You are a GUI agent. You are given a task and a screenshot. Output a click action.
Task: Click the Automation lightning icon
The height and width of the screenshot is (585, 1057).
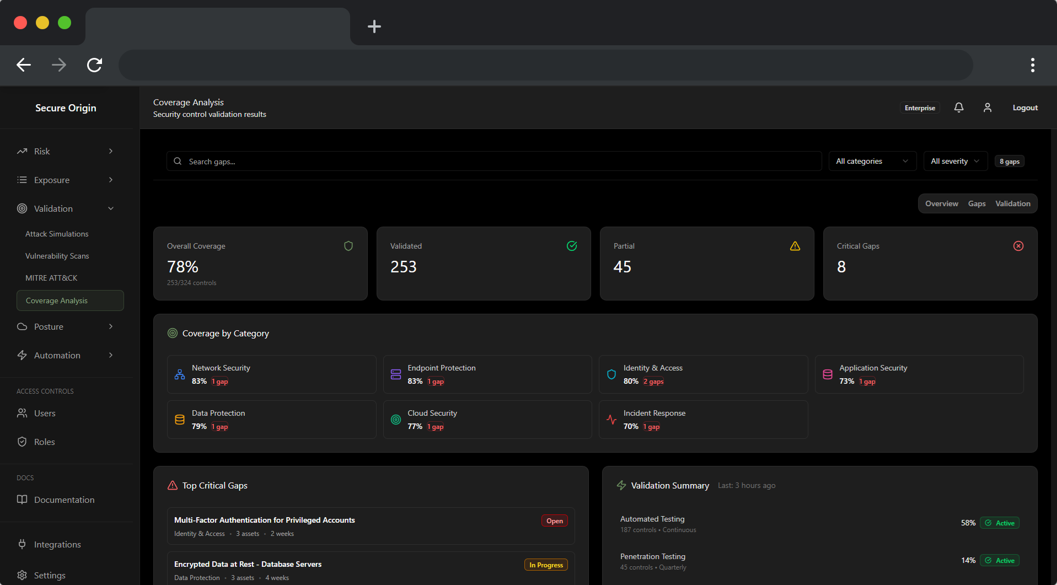pyautogui.click(x=22, y=355)
